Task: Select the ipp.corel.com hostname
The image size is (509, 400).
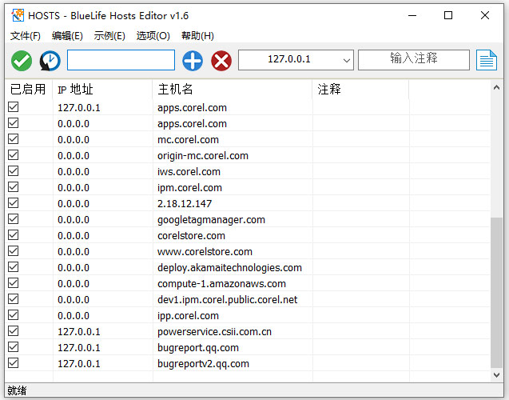Action: pyautogui.click(x=188, y=316)
